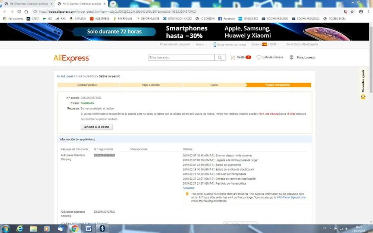Open the AMAZON bookmark
This screenshot has height=233, width=373.
(x=78, y=19)
